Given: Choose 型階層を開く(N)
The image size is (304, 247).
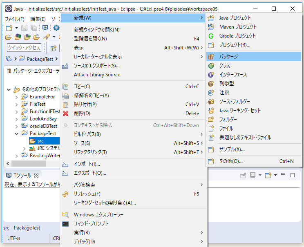Looking at the screenshot, I should click(133, 38).
